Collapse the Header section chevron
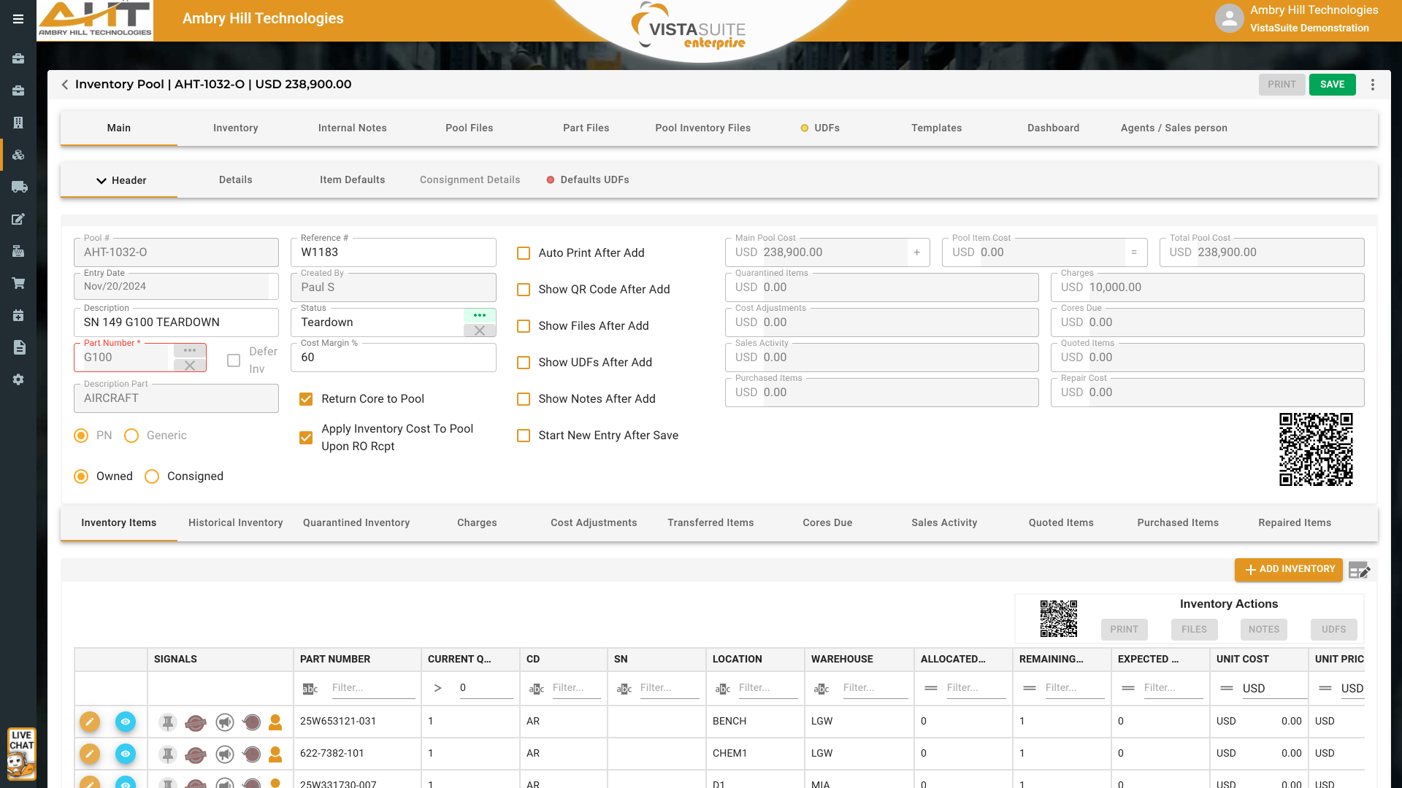Viewport: 1402px width, 788px height. 101,181
